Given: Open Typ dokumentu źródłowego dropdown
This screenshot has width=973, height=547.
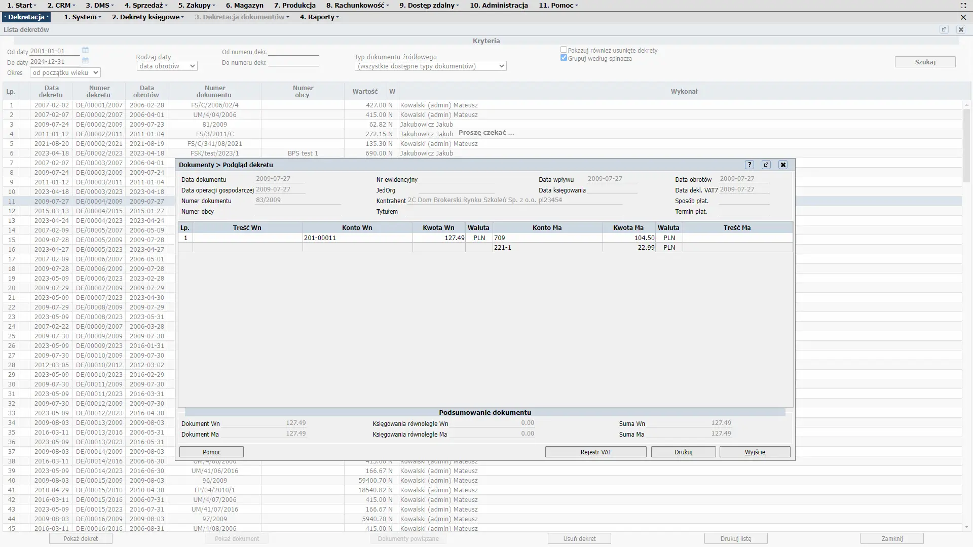Looking at the screenshot, I should pos(430,66).
